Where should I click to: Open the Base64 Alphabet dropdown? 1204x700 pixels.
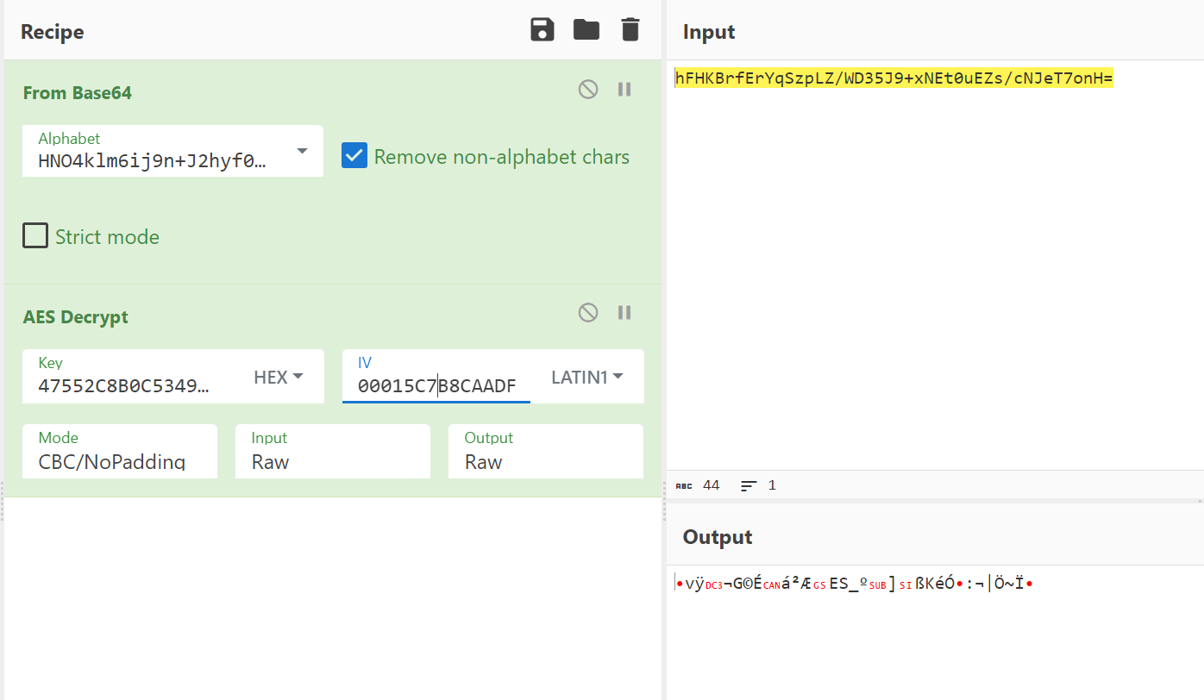[172, 151]
